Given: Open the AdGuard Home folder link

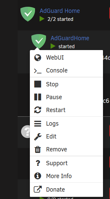Looking at the screenshot, I should tap(60, 11).
